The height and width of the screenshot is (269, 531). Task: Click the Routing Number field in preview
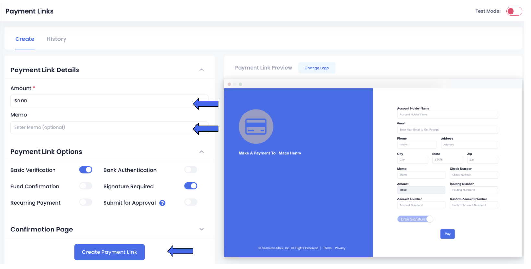point(474,190)
